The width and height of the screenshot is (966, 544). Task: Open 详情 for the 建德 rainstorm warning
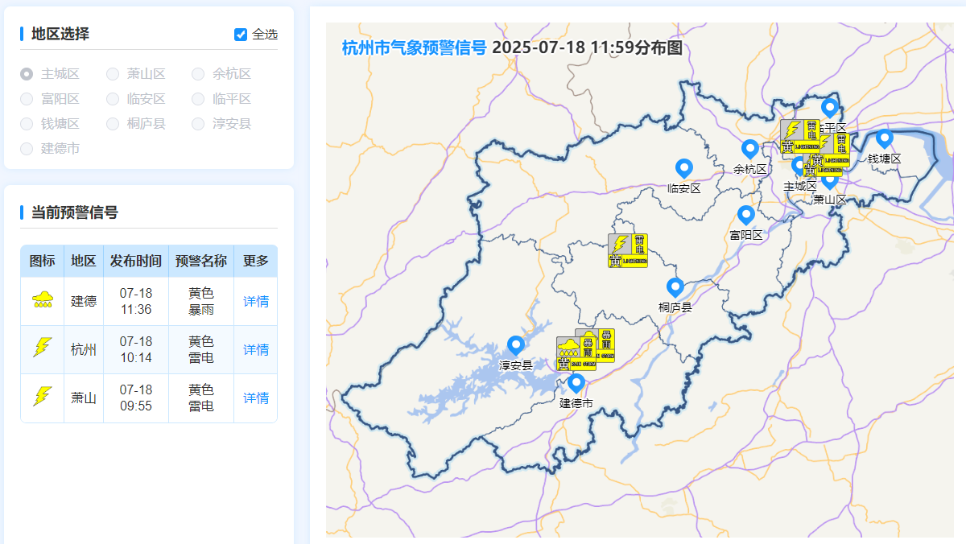(256, 302)
